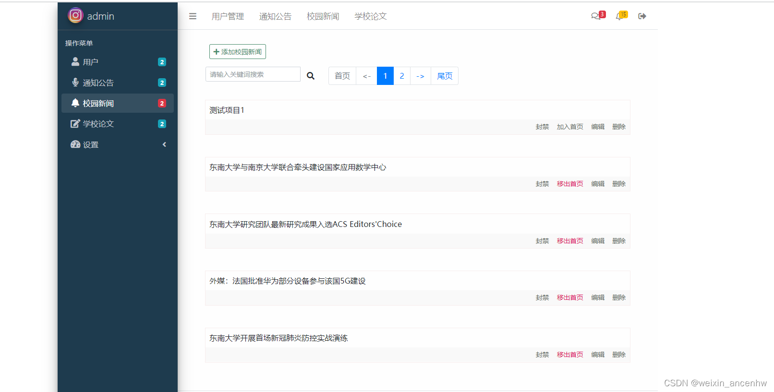Click the magnifier search icon

(x=311, y=76)
